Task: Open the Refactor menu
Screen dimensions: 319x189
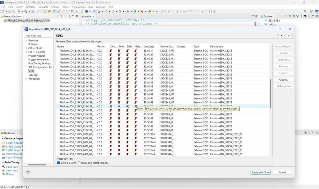Action: tap(31, 7)
